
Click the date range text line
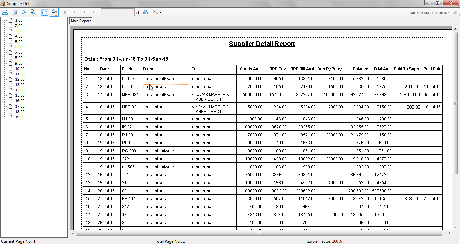pyautogui.click(x=126, y=59)
